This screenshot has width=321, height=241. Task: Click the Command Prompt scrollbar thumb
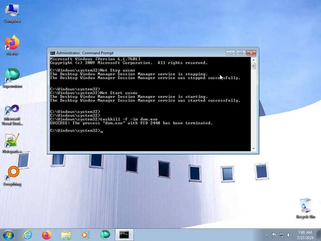tap(253, 66)
